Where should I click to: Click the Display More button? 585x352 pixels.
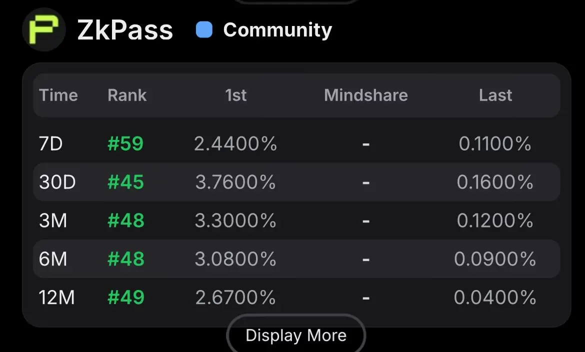click(x=296, y=335)
